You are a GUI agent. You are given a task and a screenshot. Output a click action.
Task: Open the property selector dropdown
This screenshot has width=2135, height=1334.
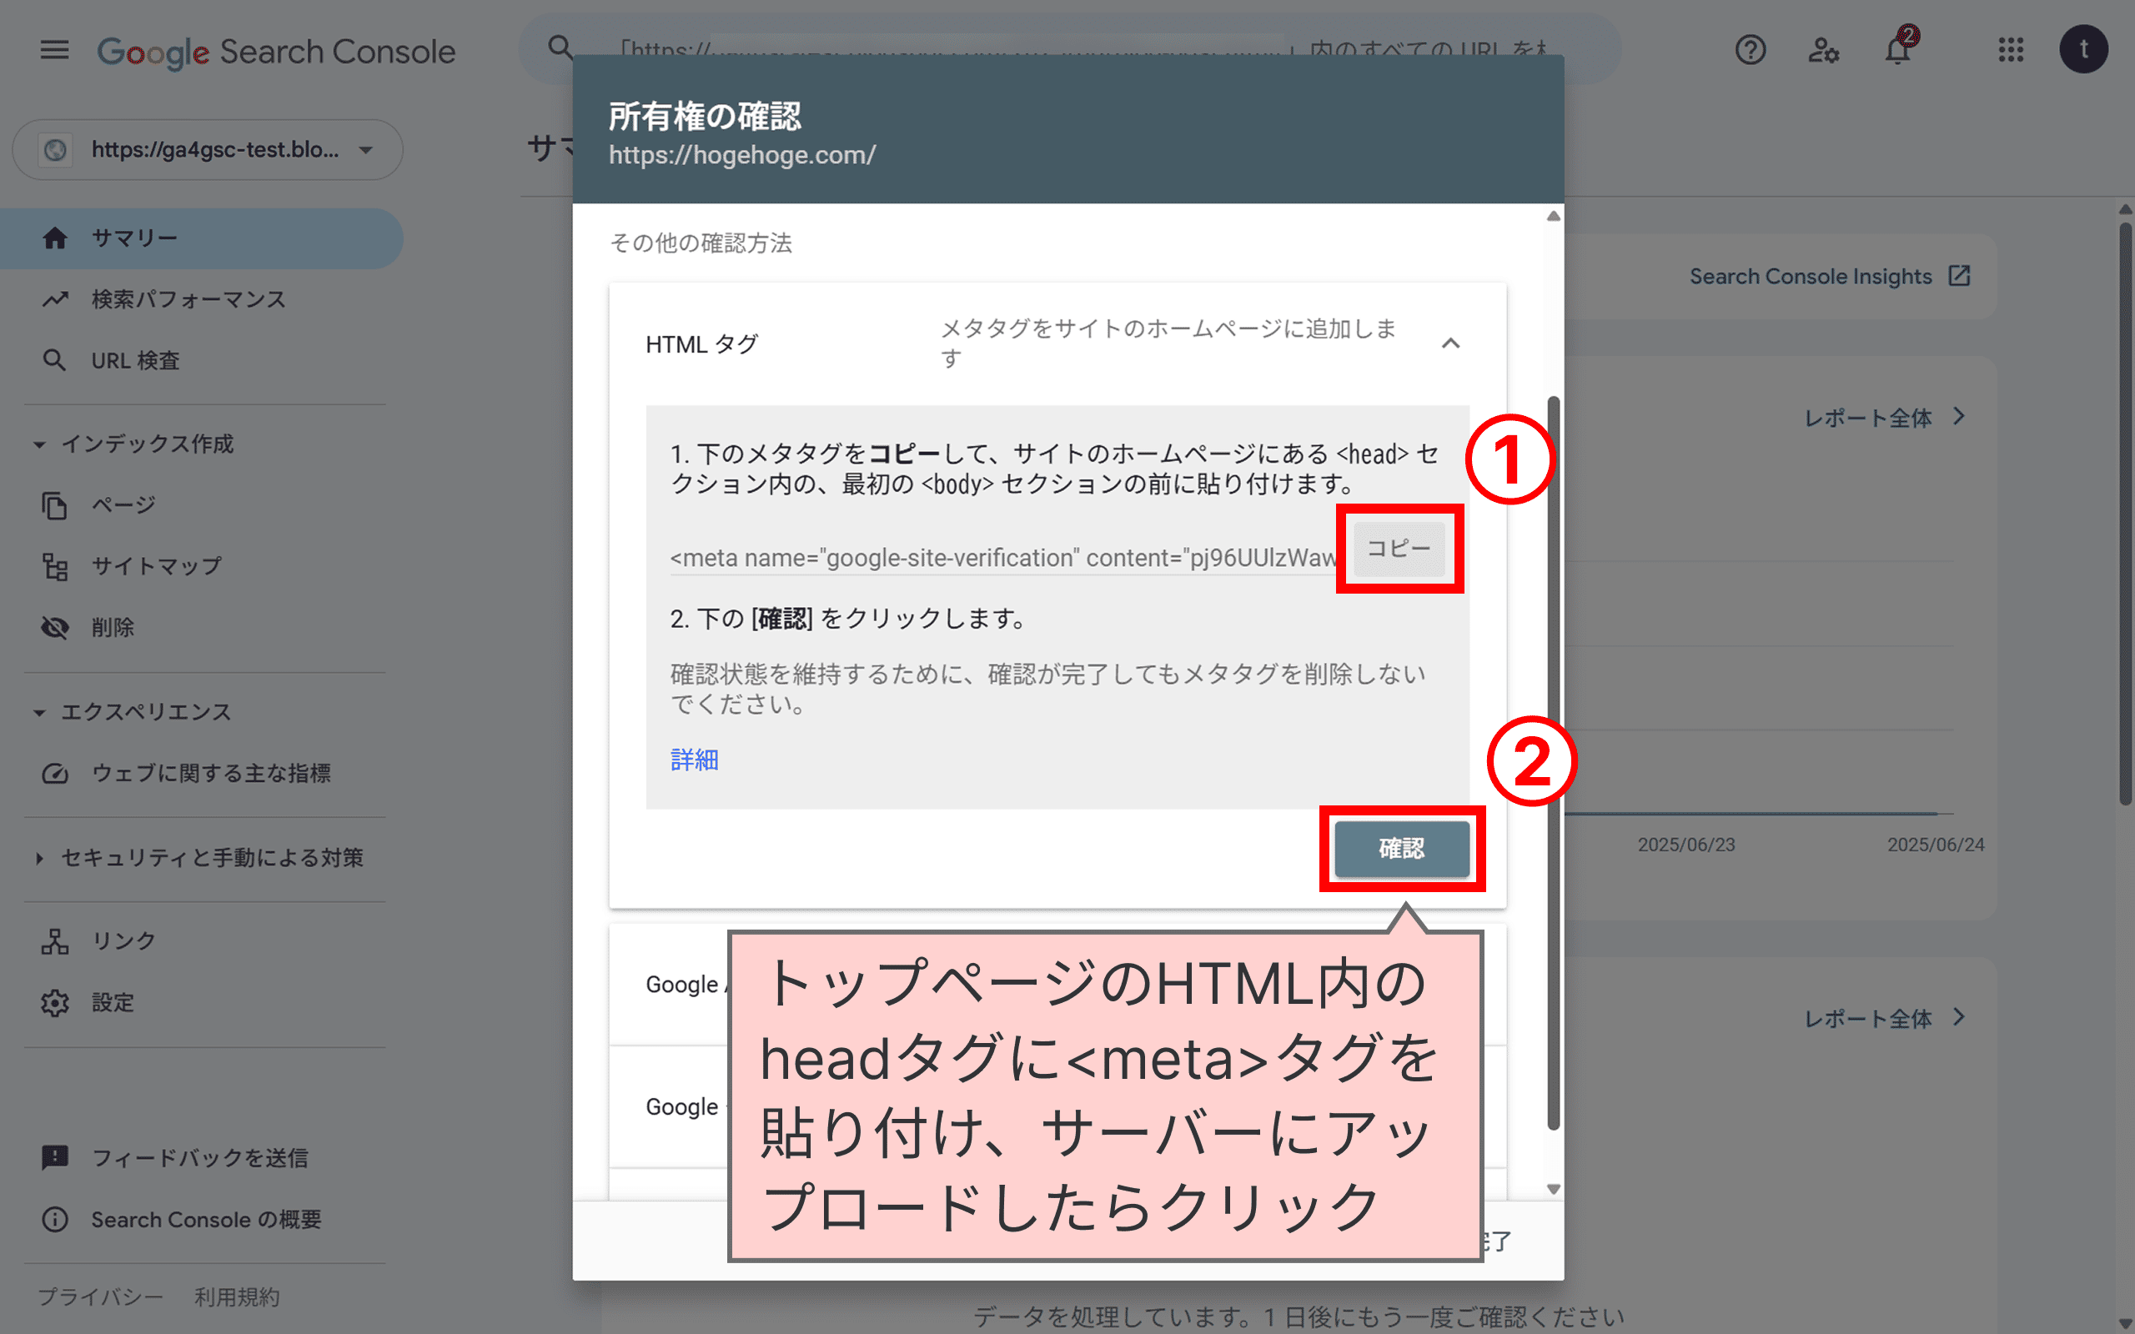[208, 150]
